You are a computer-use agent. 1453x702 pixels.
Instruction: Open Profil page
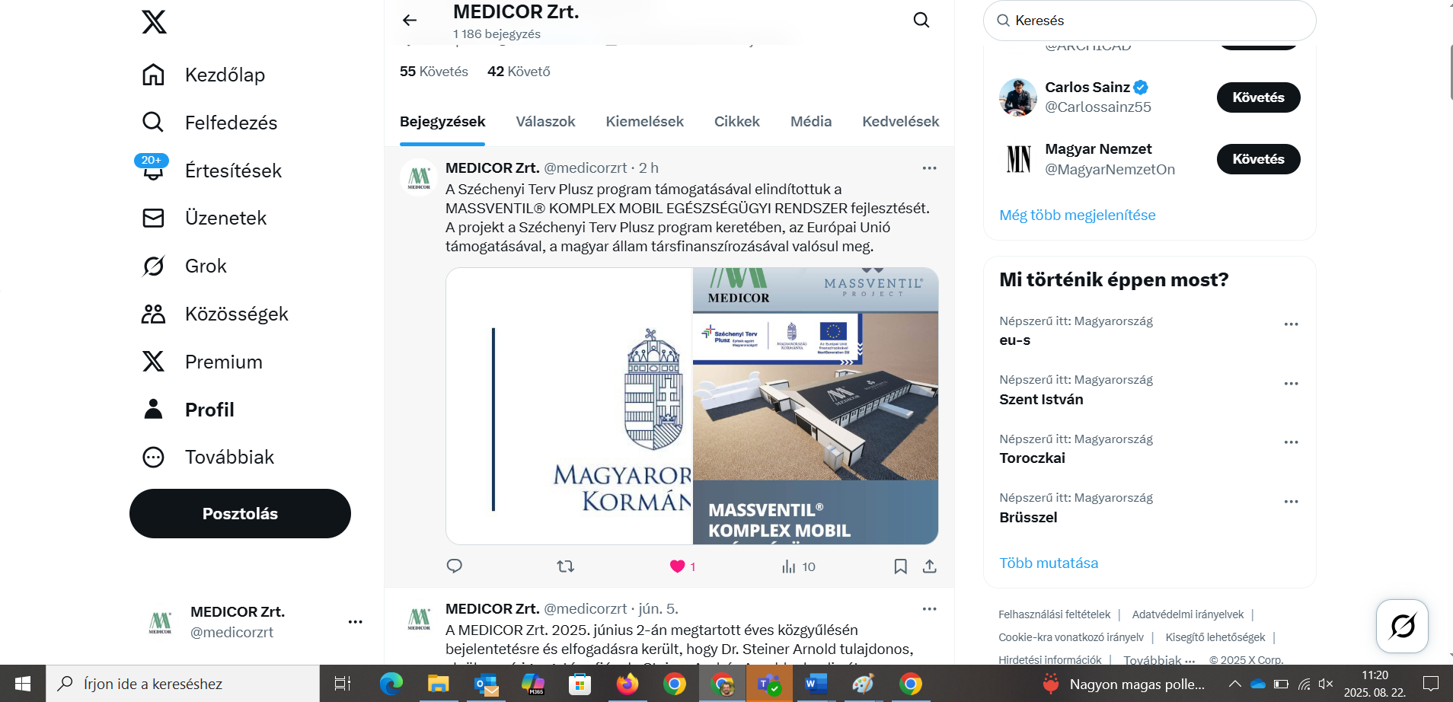[x=188, y=410]
